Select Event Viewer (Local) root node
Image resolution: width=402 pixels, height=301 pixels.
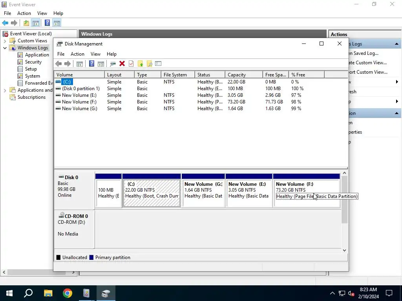(31, 34)
